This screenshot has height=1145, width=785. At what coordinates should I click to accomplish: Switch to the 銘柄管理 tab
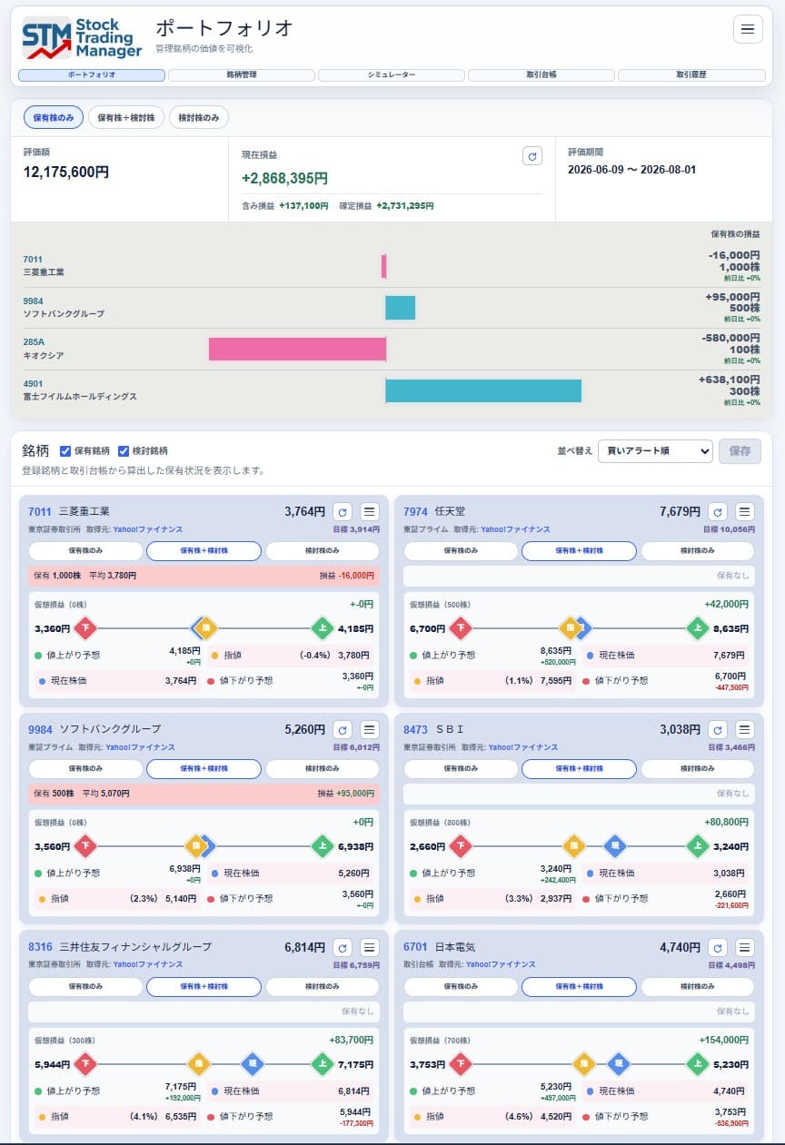point(242,75)
